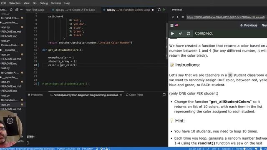Open the Debug menu
The width and height of the screenshot is (267, 150).
(43, 3)
